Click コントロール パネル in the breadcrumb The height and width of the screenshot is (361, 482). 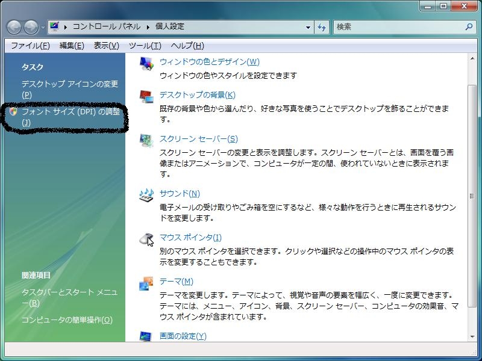coord(107,26)
